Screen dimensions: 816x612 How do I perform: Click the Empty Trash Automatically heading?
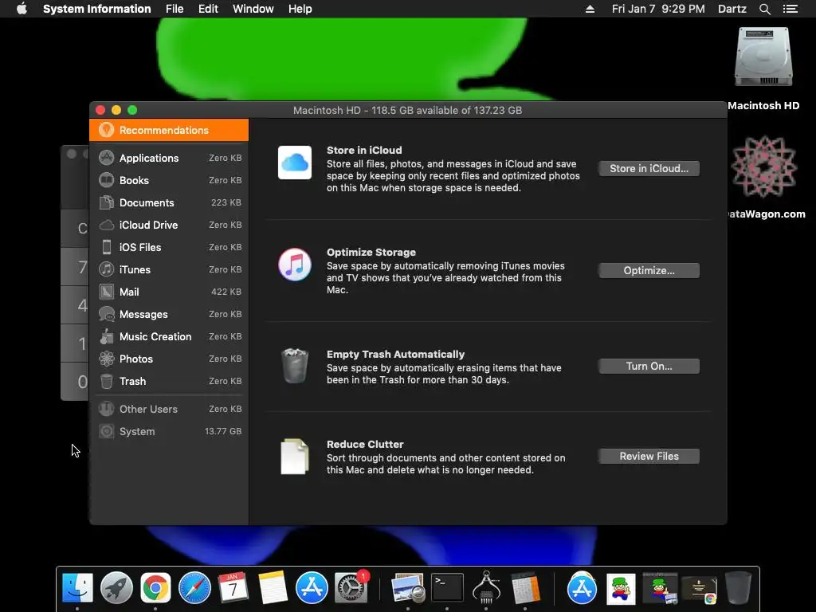pos(395,355)
